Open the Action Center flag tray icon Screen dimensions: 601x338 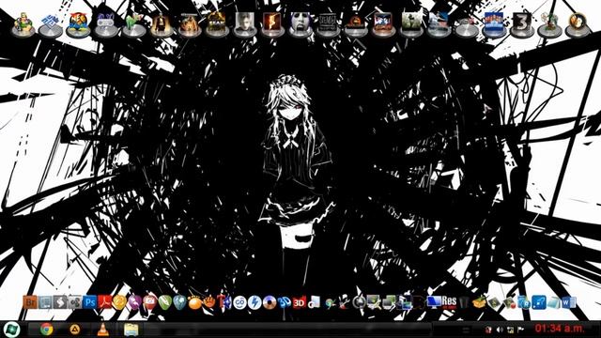(521, 330)
